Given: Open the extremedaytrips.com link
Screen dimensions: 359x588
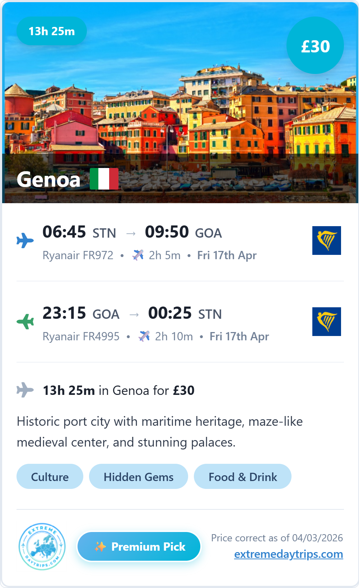Looking at the screenshot, I should click(x=288, y=554).
